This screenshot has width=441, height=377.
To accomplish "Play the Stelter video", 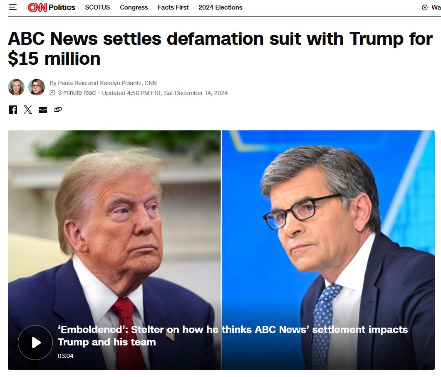I will click(x=35, y=343).
